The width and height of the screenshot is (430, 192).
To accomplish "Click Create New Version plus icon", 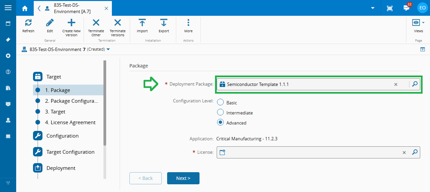I will pyautogui.click(x=71, y=23).
